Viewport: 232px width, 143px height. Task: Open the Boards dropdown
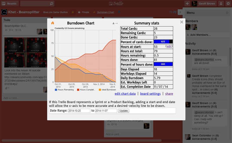point(9,4)
